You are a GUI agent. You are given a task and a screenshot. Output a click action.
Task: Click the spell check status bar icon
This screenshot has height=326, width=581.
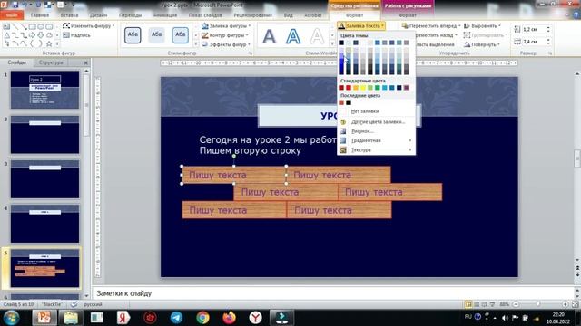[74, 304]
